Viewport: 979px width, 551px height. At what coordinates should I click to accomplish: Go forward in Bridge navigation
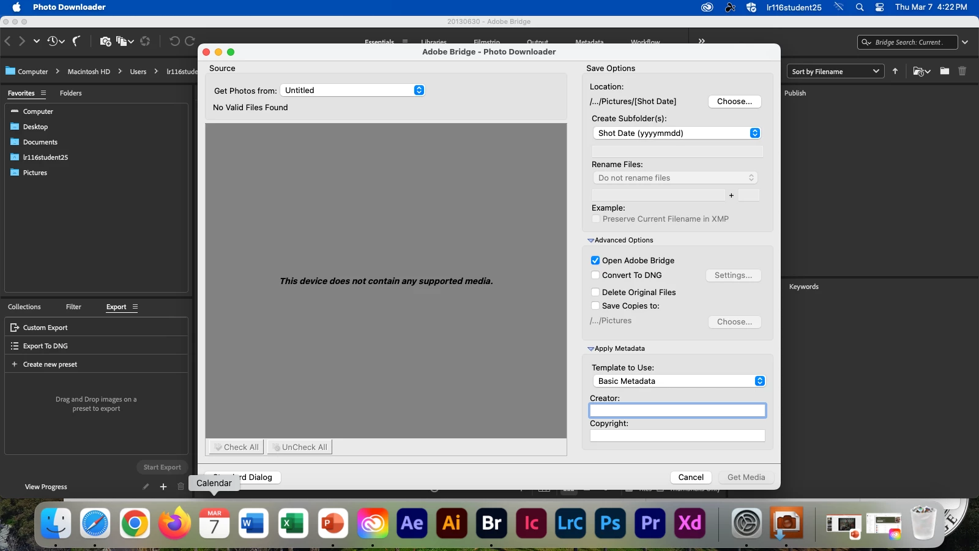(x=21, y=41)
